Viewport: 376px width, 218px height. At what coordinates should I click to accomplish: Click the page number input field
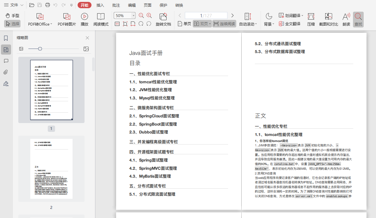(206, 15)
